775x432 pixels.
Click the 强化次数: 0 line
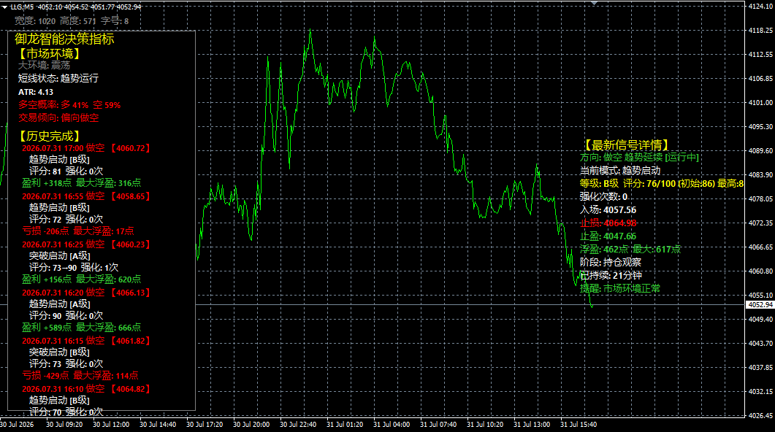point(603,197)
